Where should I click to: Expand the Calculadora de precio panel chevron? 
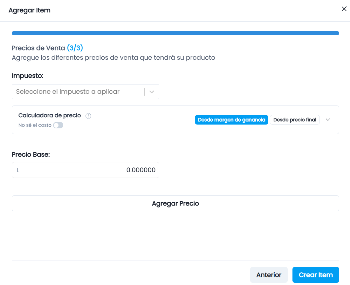328,120
